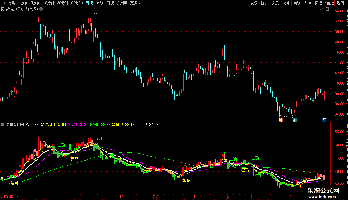
Task: Switch to 分时 chart period
Action: (12, 3)
